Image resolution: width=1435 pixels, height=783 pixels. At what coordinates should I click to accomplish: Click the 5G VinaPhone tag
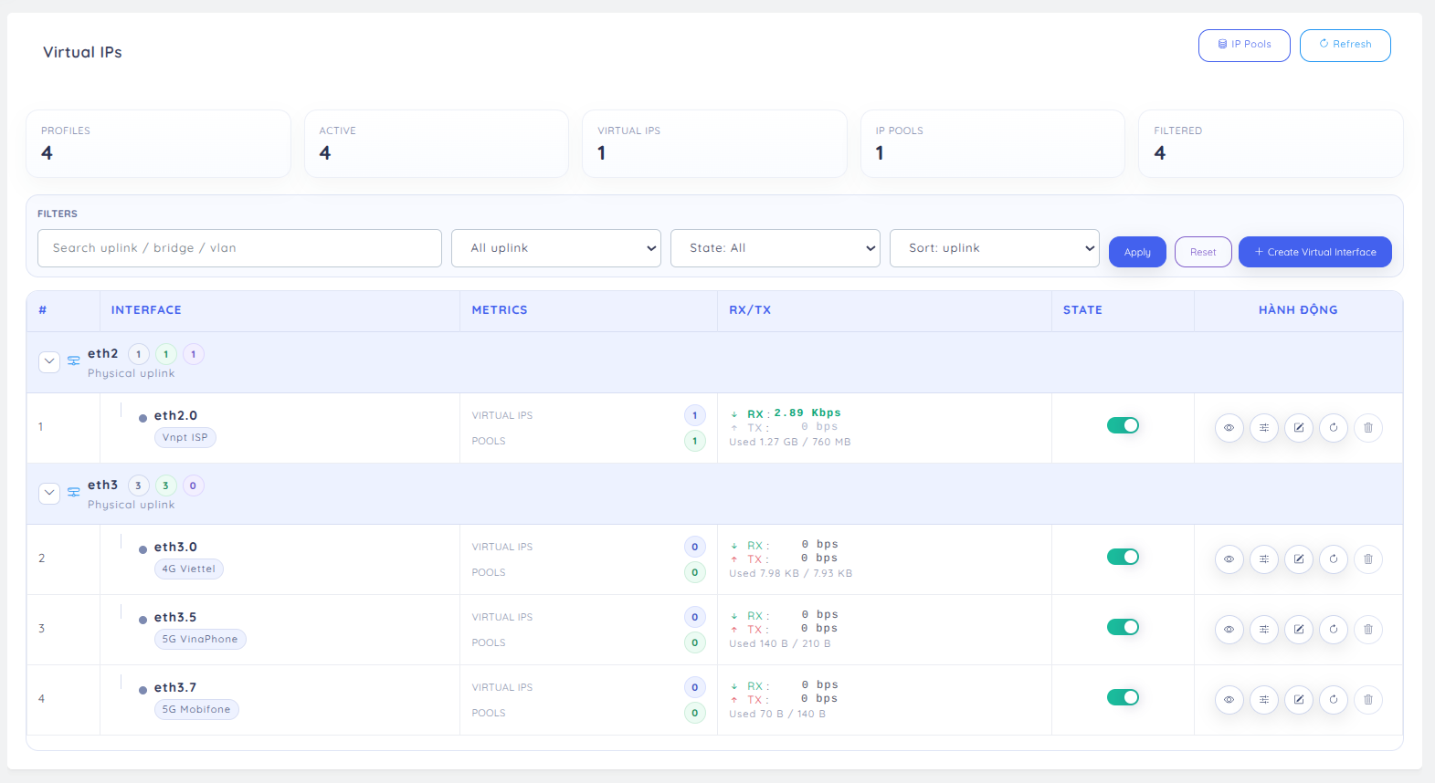pyautogui.click(x=200, y=640)
